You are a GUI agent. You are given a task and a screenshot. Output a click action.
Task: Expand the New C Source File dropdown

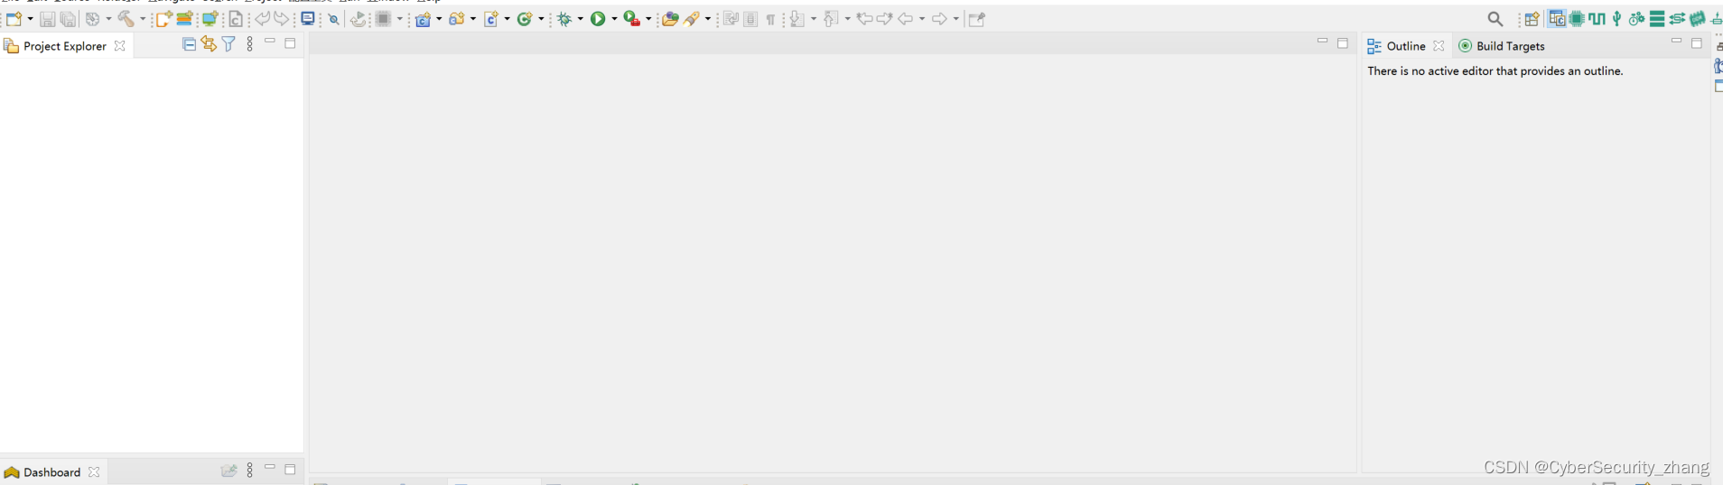coord(507,19)
